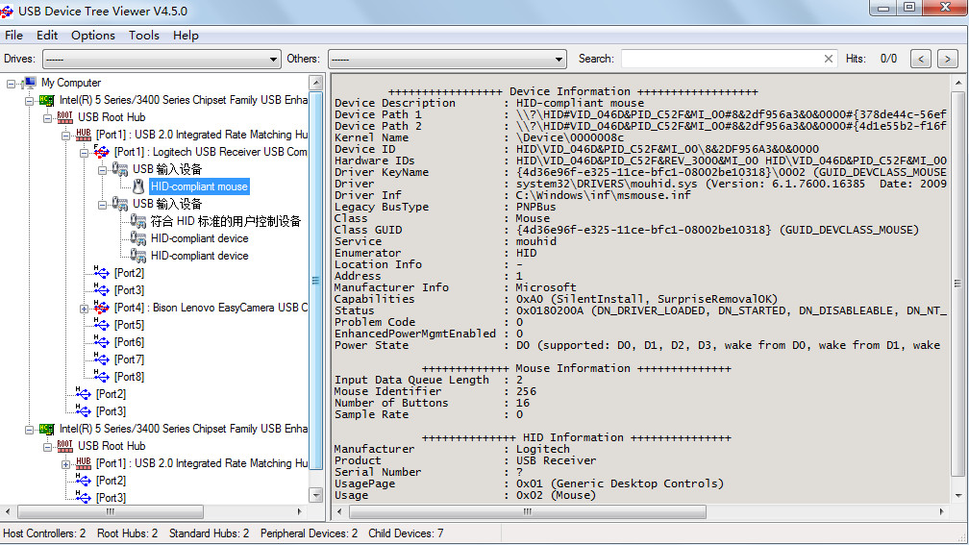Collapse the Logitech USB Receiver node
969x545 pixels.
click(84, 153)
